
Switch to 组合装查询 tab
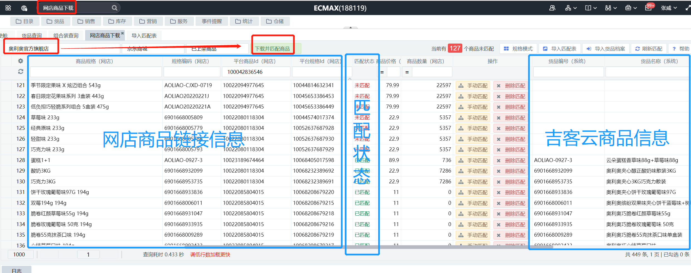66,36
